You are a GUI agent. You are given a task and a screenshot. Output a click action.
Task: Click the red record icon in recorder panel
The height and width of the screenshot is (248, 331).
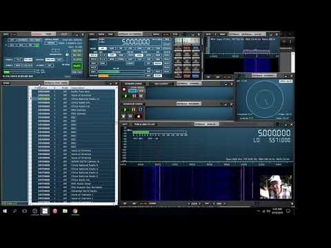pos(139,116)
